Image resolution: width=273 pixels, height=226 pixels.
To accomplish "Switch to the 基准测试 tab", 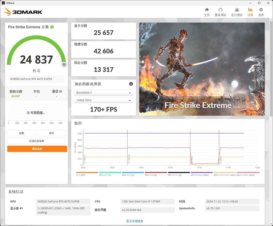I will (x=220, y=11).
